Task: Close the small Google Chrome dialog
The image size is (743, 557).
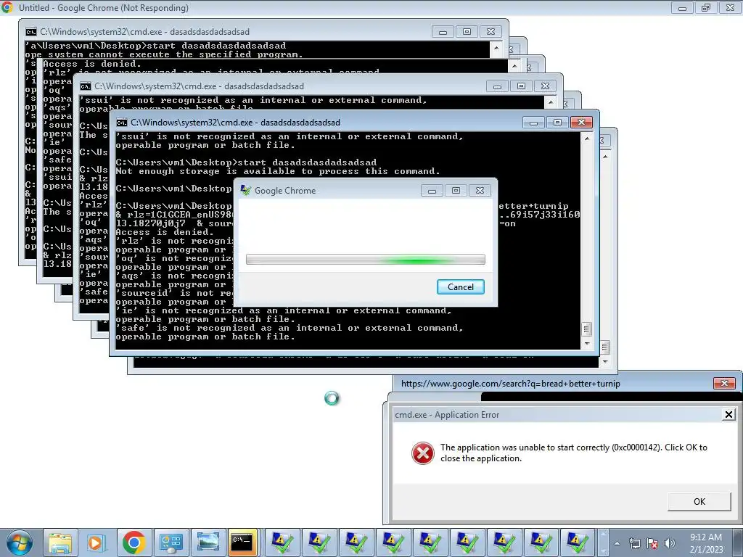Action: click(x=480, y=191)
